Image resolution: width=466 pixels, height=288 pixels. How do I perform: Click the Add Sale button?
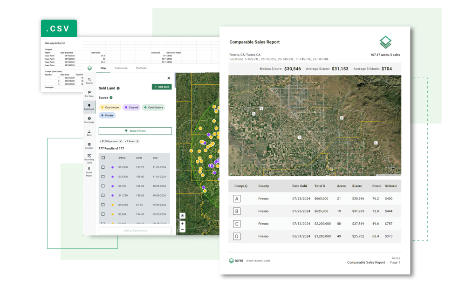point(162,87)
